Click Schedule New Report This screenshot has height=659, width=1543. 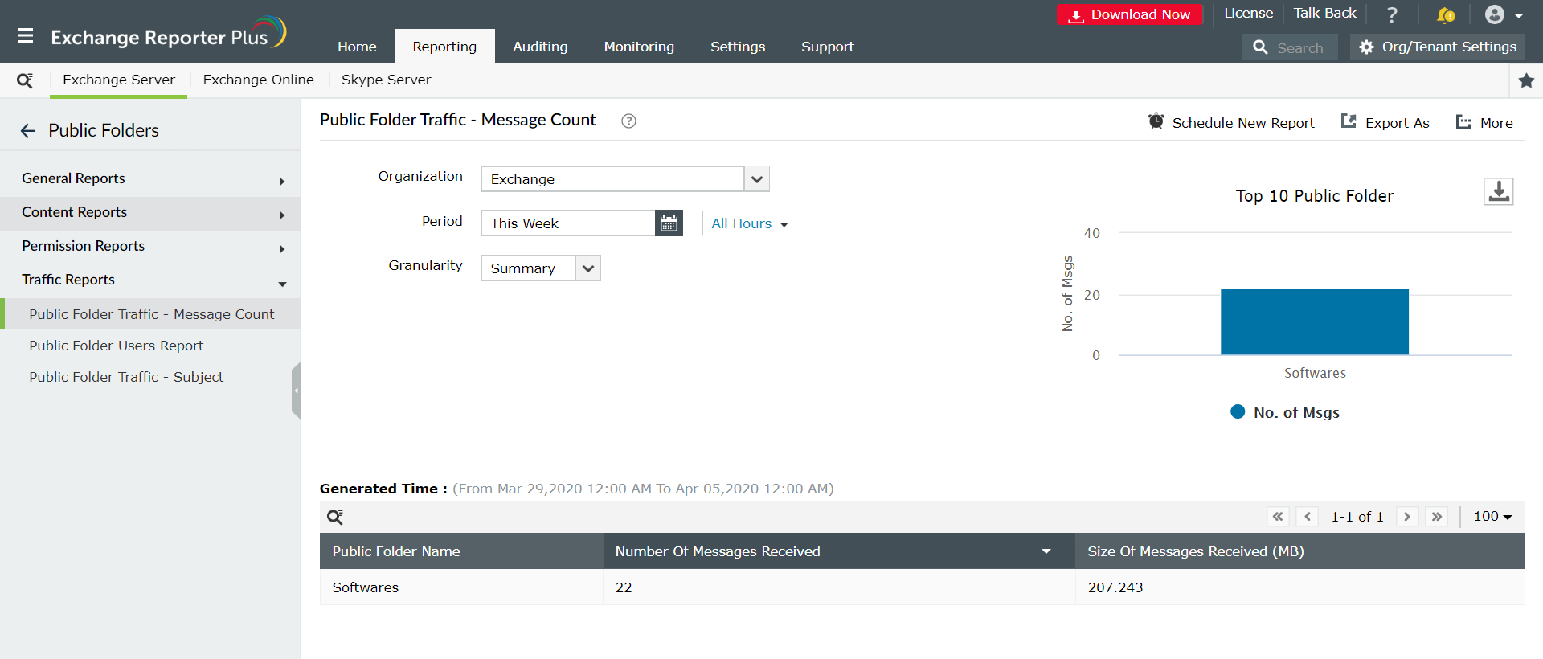click(x=1232, y=122)
